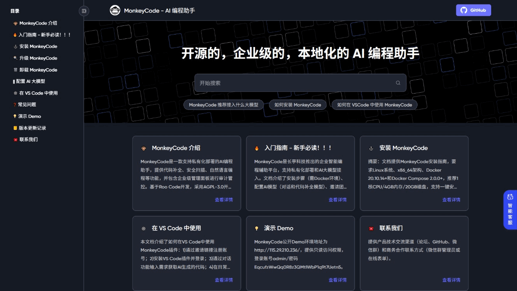Click inside the 开始搜索 search field
Screen dimensions: 517x291
(280, 82)
